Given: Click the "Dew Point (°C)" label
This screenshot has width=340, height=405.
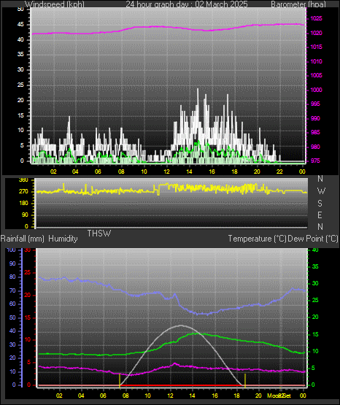Looking at the screenshot, I should pos(313,239).
